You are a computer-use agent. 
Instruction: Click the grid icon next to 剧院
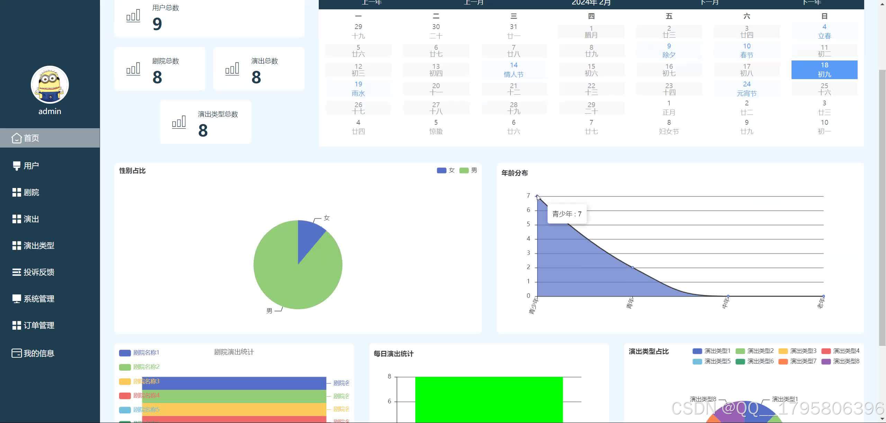pyautogui.click(x=16, y=192)
